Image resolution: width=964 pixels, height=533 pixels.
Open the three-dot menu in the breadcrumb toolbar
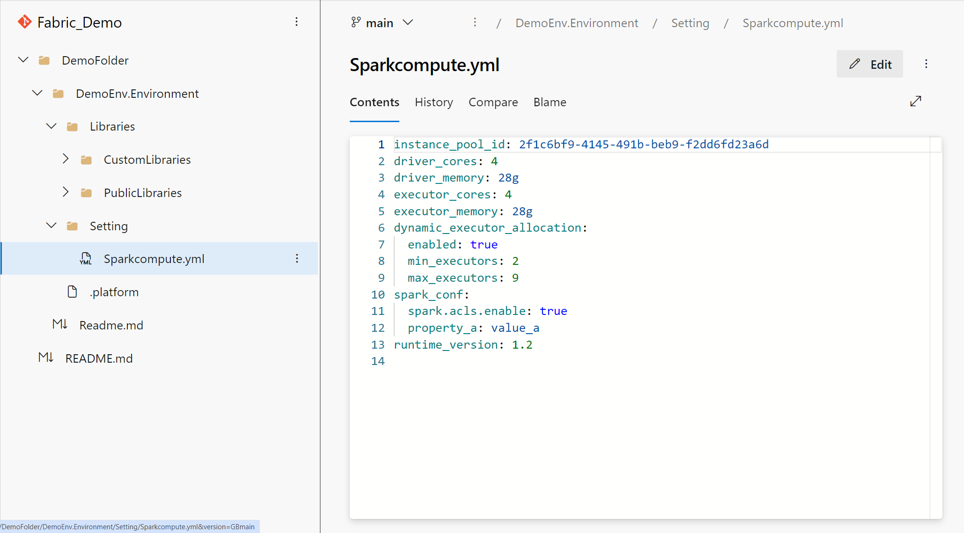pyautogui.click(x=474, y=23)
